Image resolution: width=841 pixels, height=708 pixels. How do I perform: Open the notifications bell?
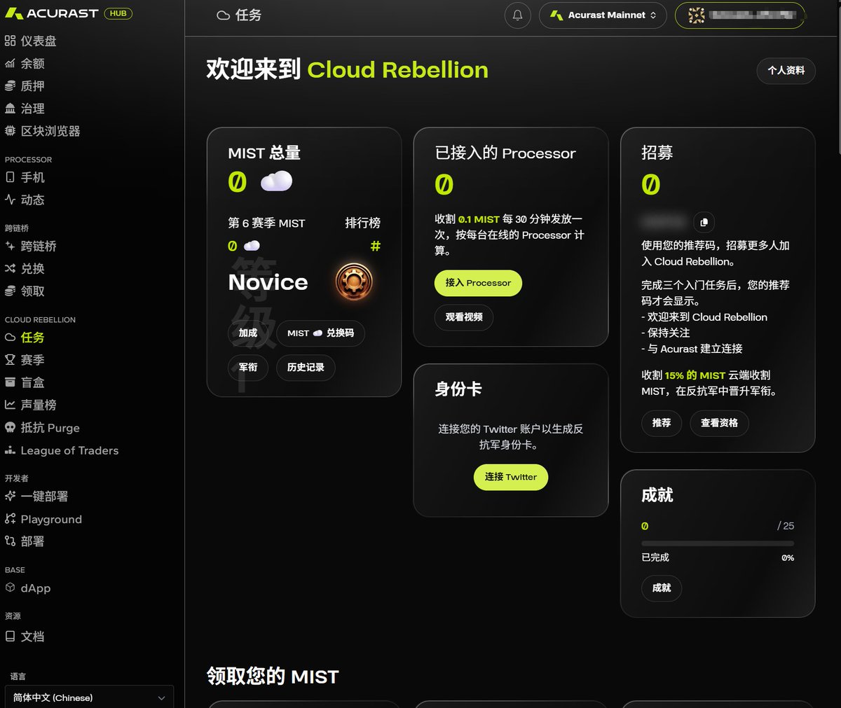518,15
